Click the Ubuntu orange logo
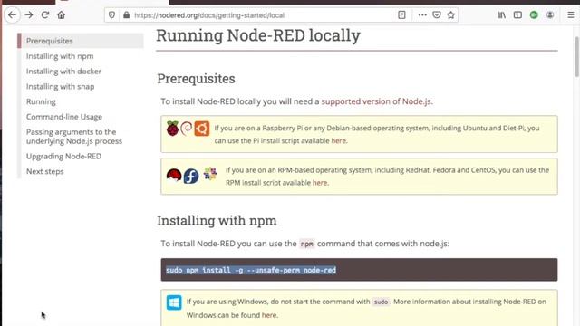The image size is (580, 326). click(x=202, y=129)
